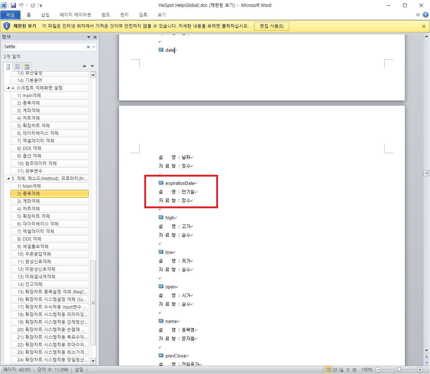This screenshot has height=374, width=430.
Task: Open the 파일 tab
Action: [x=10, y=15]
